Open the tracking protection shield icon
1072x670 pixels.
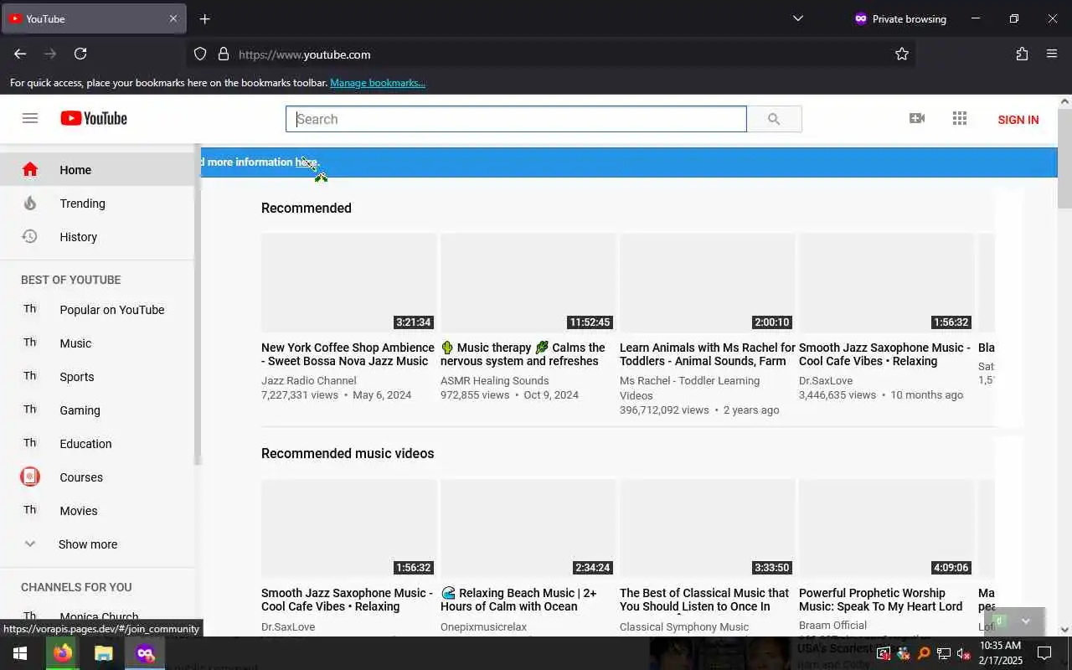point(200,54)
